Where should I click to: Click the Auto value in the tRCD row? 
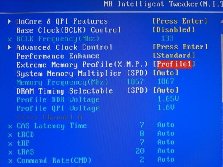pos(166,134)
